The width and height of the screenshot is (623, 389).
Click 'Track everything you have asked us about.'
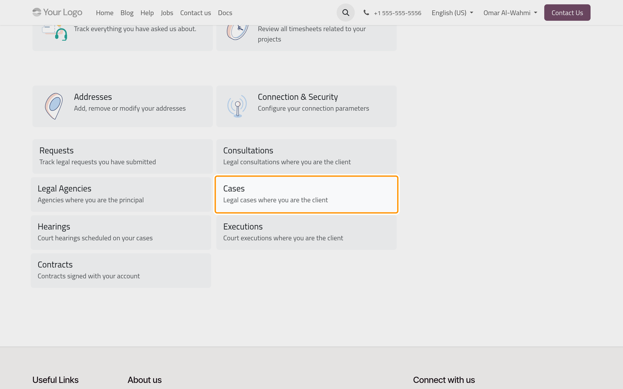pos(135,29)
